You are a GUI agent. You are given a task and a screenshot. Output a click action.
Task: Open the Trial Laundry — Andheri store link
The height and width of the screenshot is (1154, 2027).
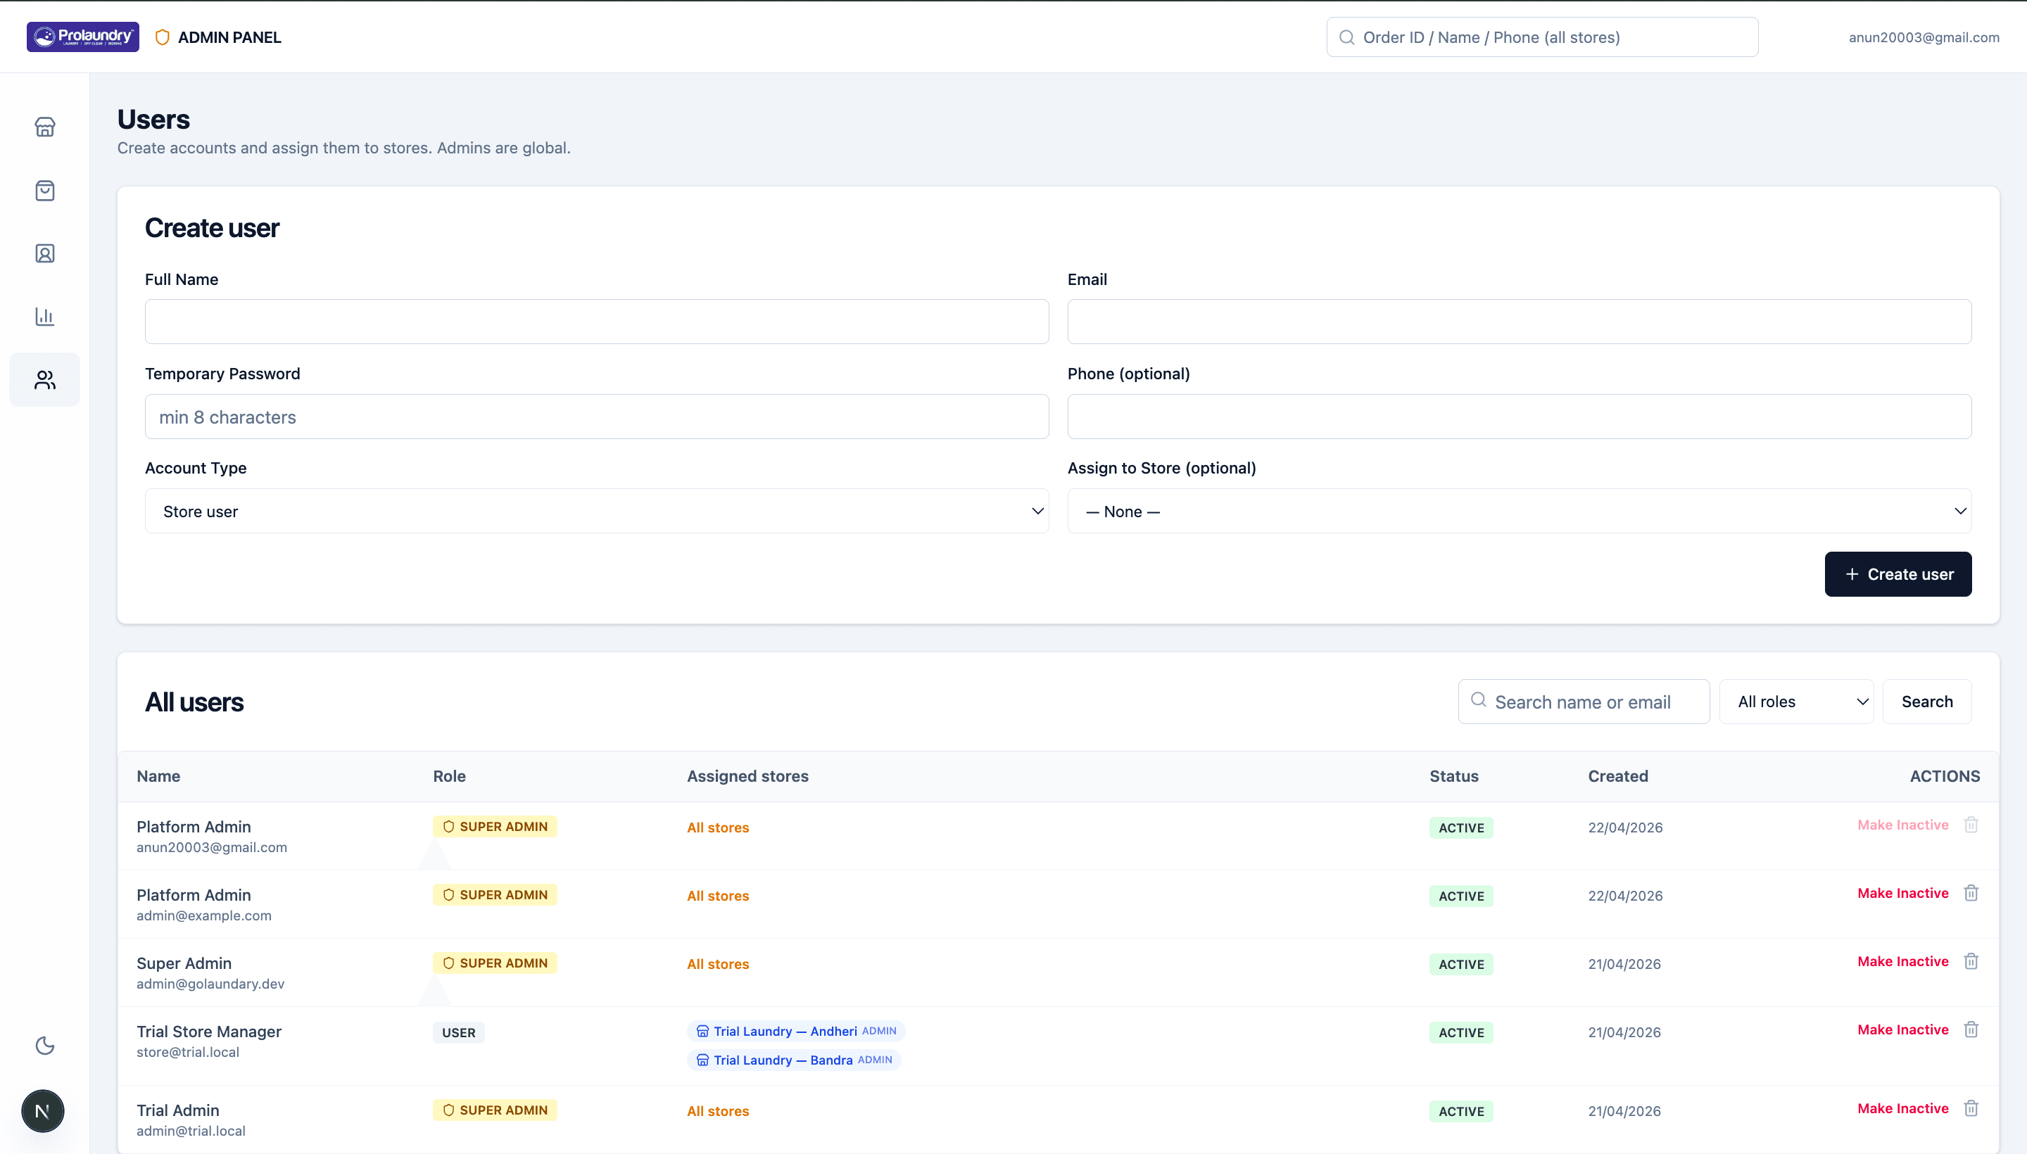pyautogui.click(x=785, y=1031)
